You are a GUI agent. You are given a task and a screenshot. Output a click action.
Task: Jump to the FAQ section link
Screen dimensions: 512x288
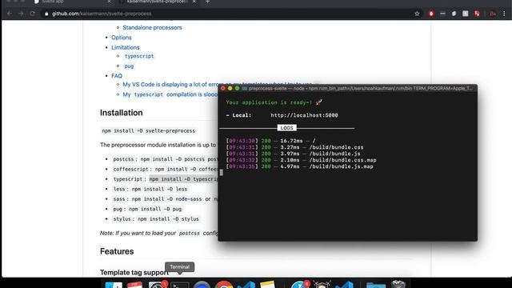117,76
